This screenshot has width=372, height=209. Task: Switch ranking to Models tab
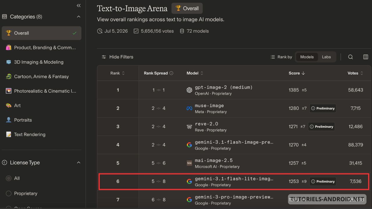click(307, 57)
